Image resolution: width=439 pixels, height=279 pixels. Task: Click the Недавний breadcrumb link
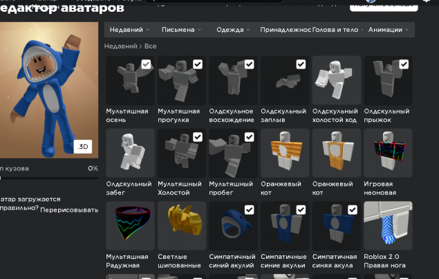121,46
